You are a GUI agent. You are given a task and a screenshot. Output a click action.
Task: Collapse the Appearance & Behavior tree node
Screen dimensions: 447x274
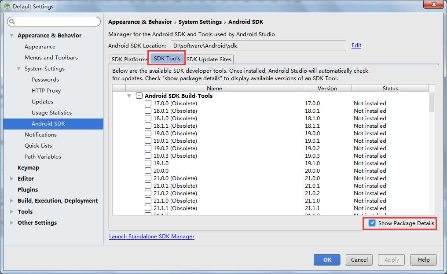click(x=12, y=36)
